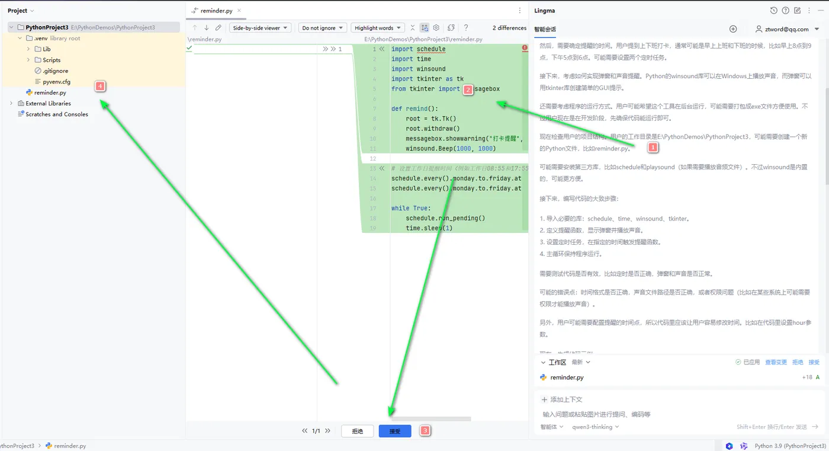Jump to next difference arrow
This screenshot has height=451, width=829.
coord(207,28)
